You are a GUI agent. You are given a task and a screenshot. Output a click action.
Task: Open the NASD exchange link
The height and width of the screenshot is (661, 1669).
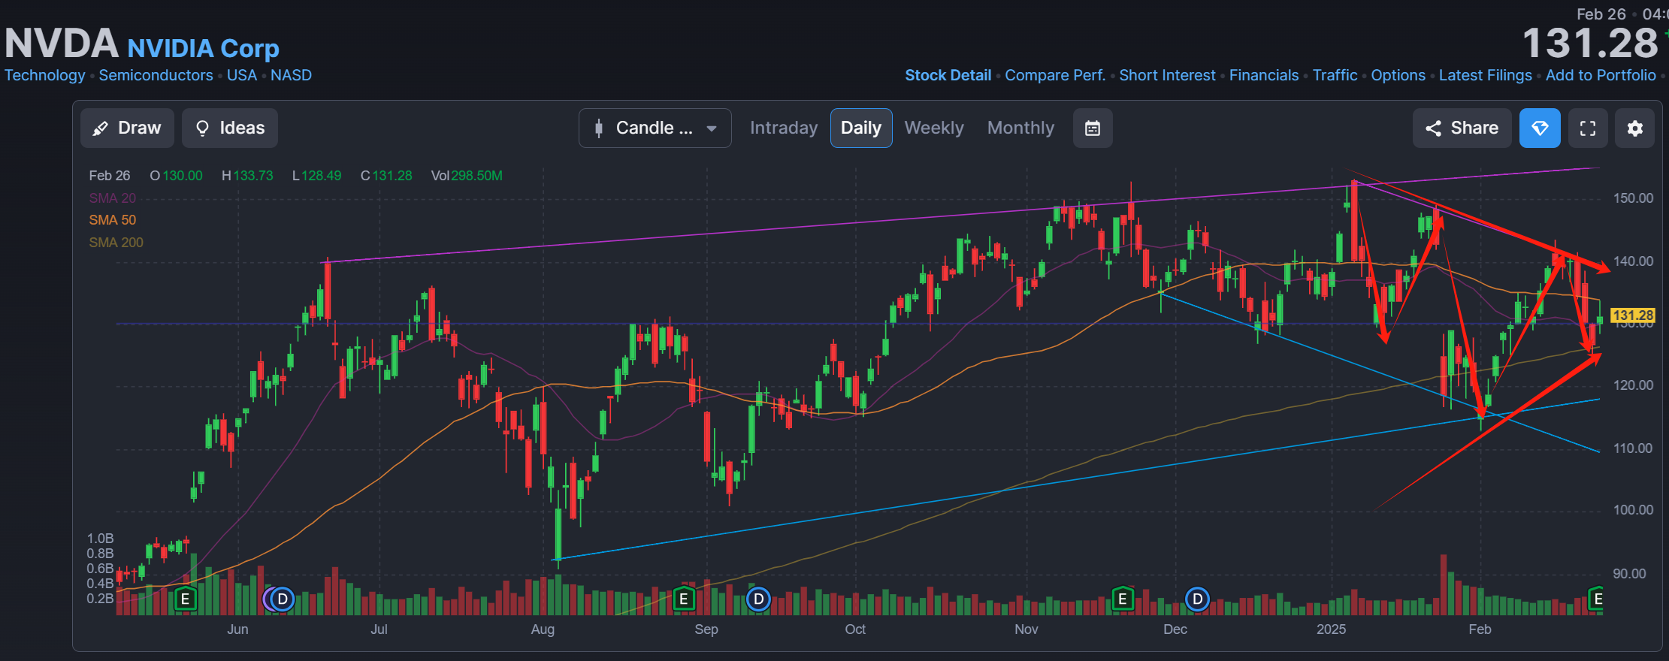pyautogui.click(x=292, y=75)
